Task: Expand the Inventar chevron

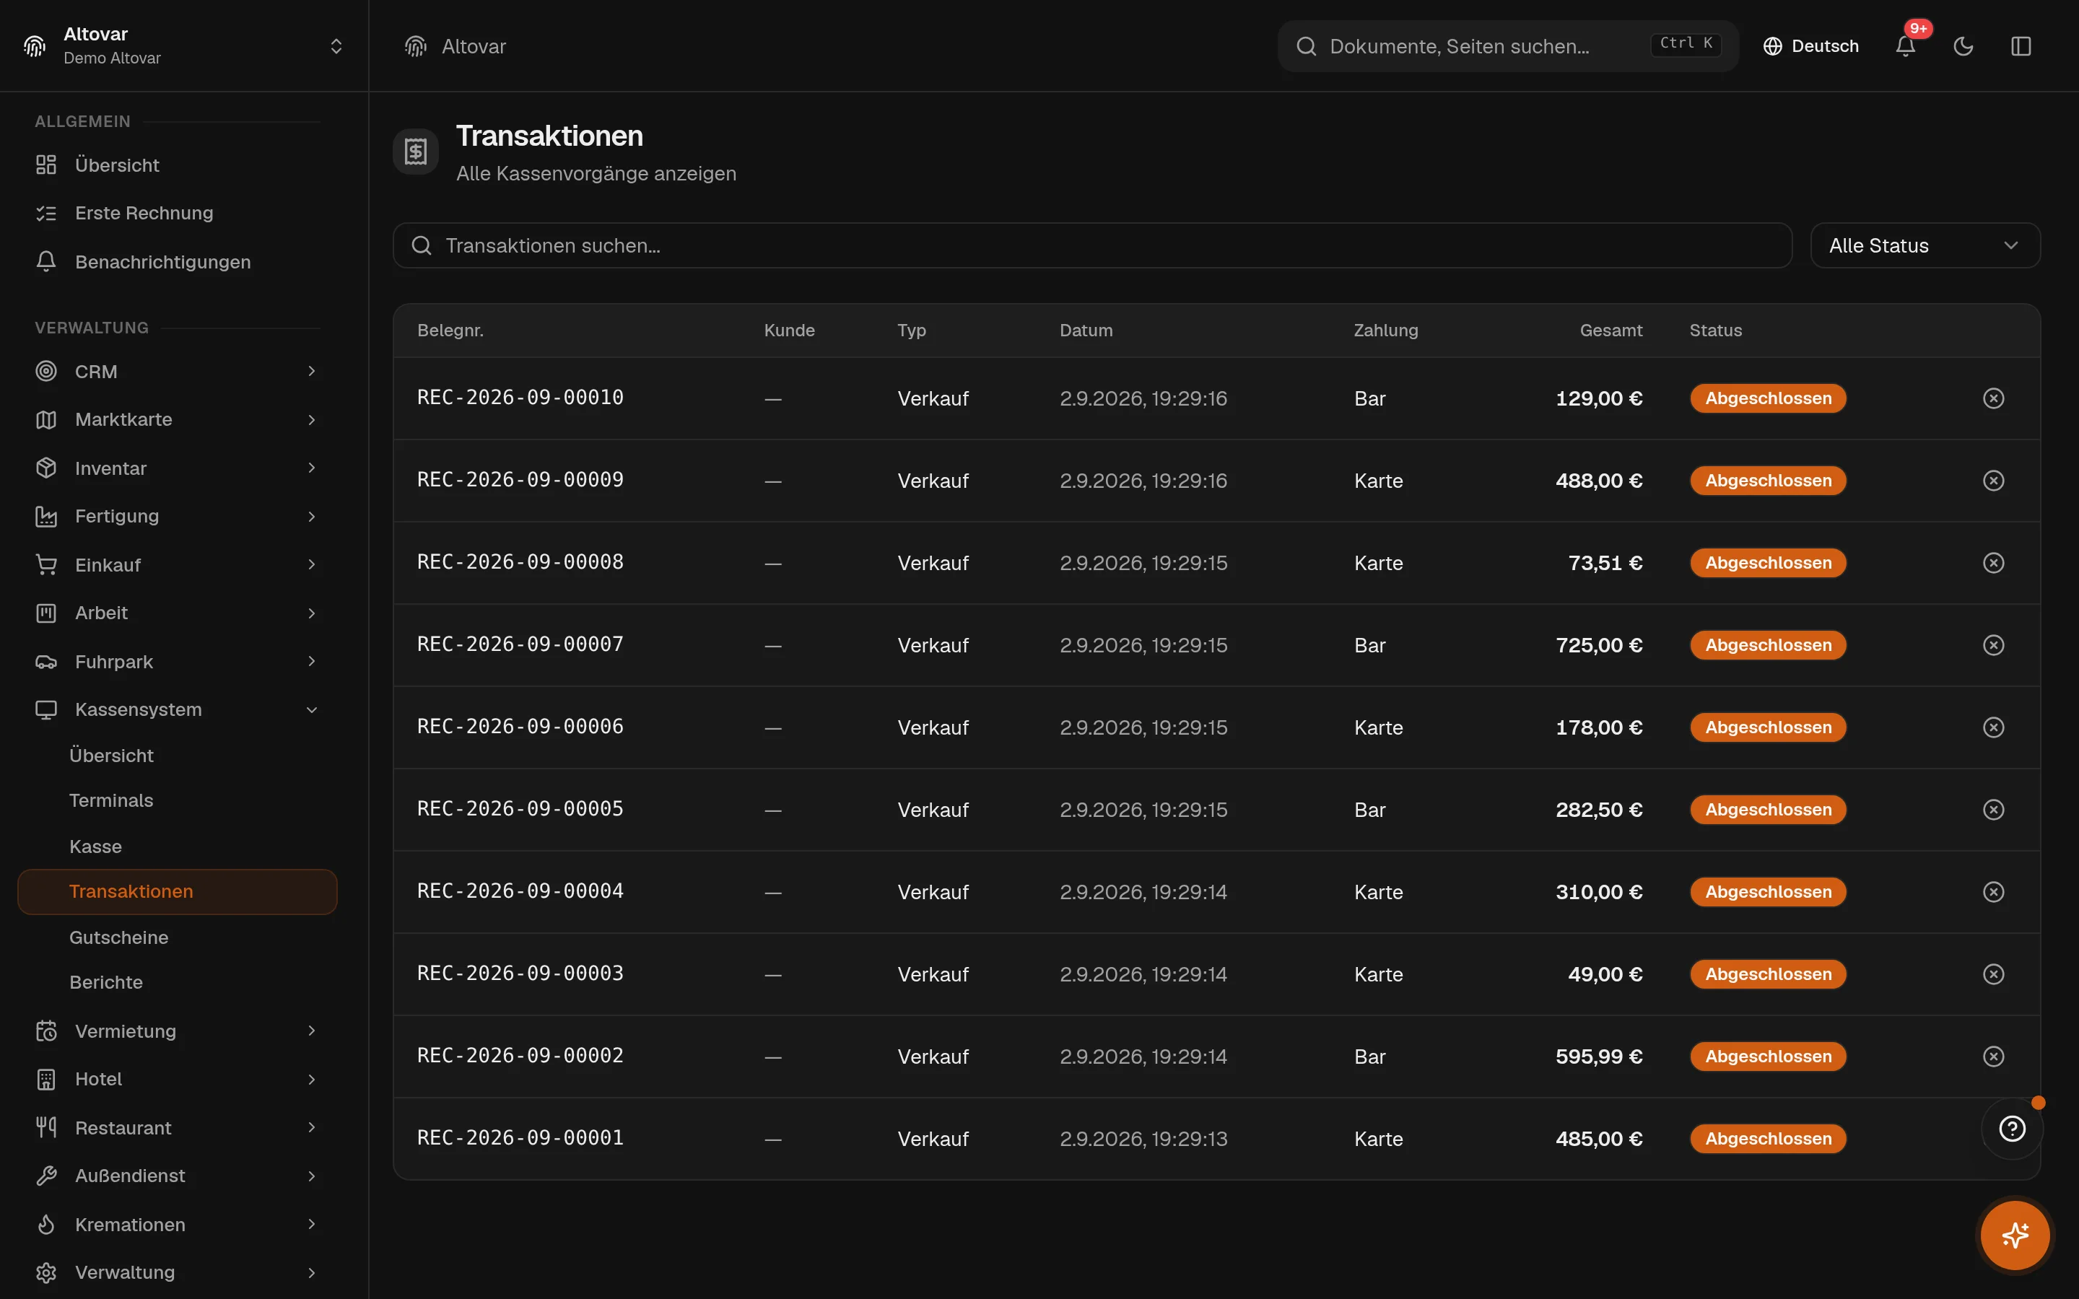Action: pyautogui.click(x=312, y=468)
